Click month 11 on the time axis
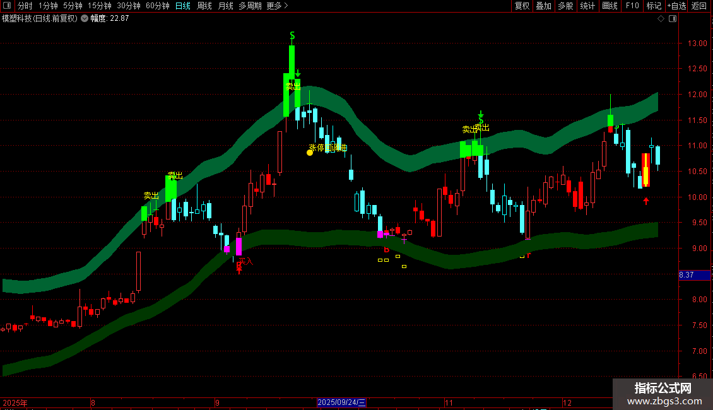Viewport: 713px width, 410px height. (x=449, y=402)
